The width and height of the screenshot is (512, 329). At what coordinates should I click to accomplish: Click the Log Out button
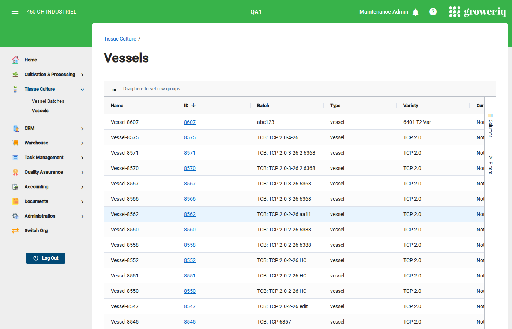[x=45, y=258]
